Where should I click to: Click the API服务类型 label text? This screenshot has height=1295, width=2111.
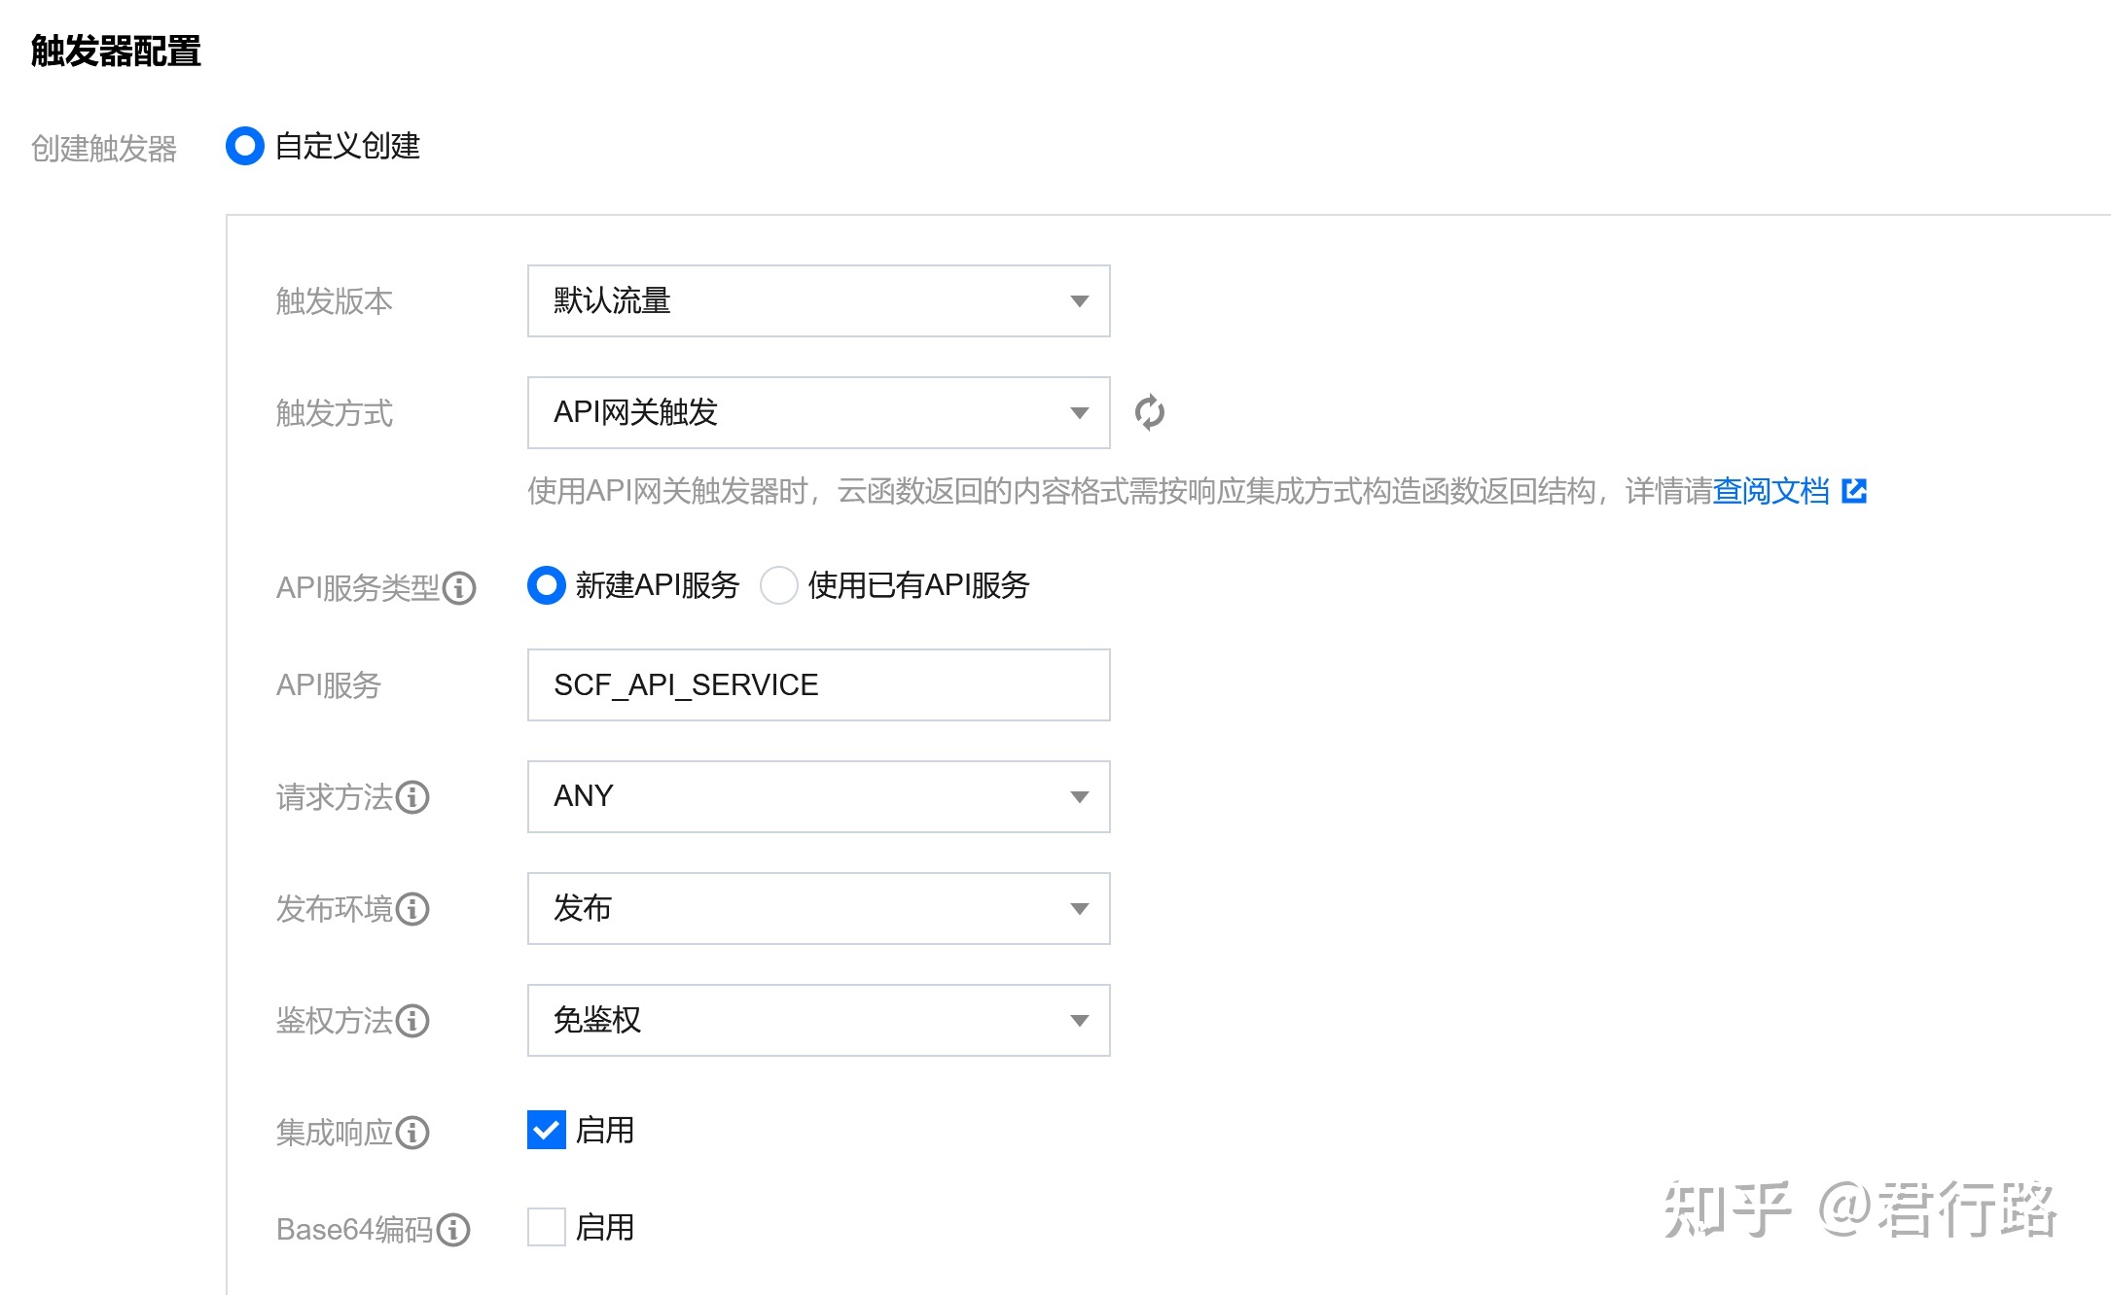click(x=358, y=587)
